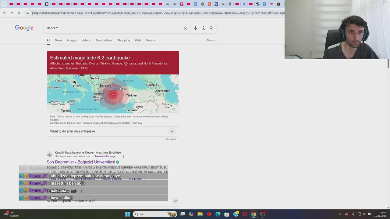Image resolution: width=390 pixels, height=219 pixels.
Task: Click the Google logo
Action: (x=24, y=28)
